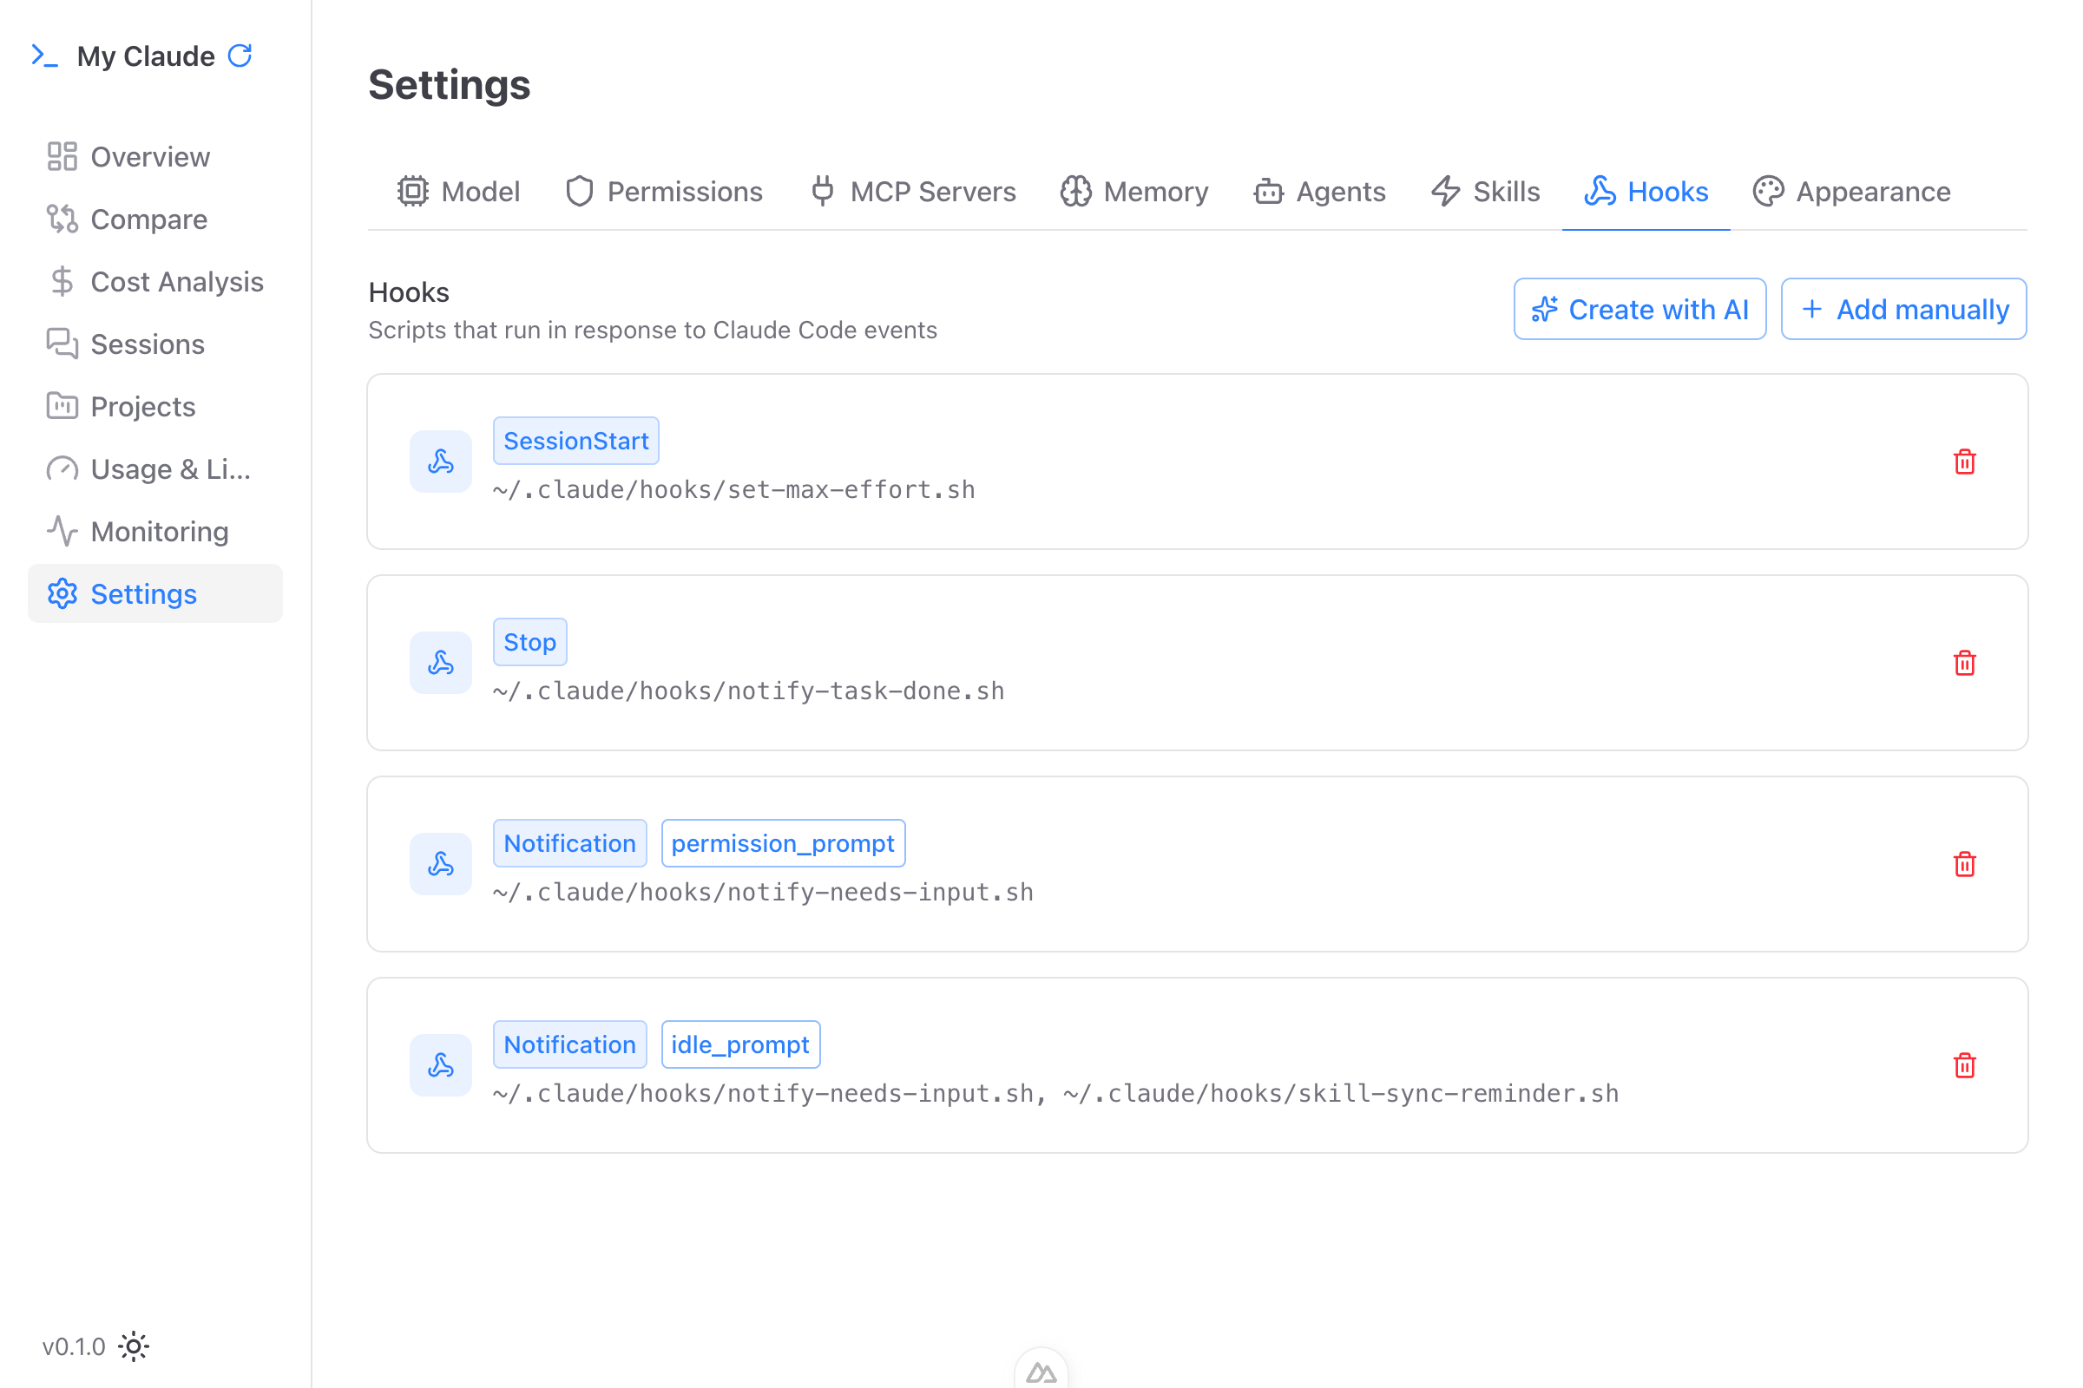
Task: Navigate to Sessions
Action: (x=155, y=344)
